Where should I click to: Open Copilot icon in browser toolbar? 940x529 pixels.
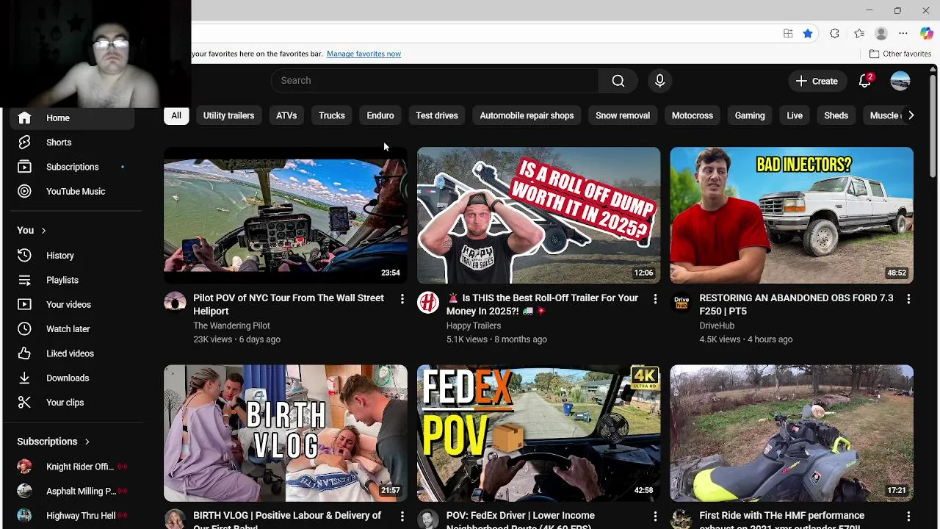927,33
